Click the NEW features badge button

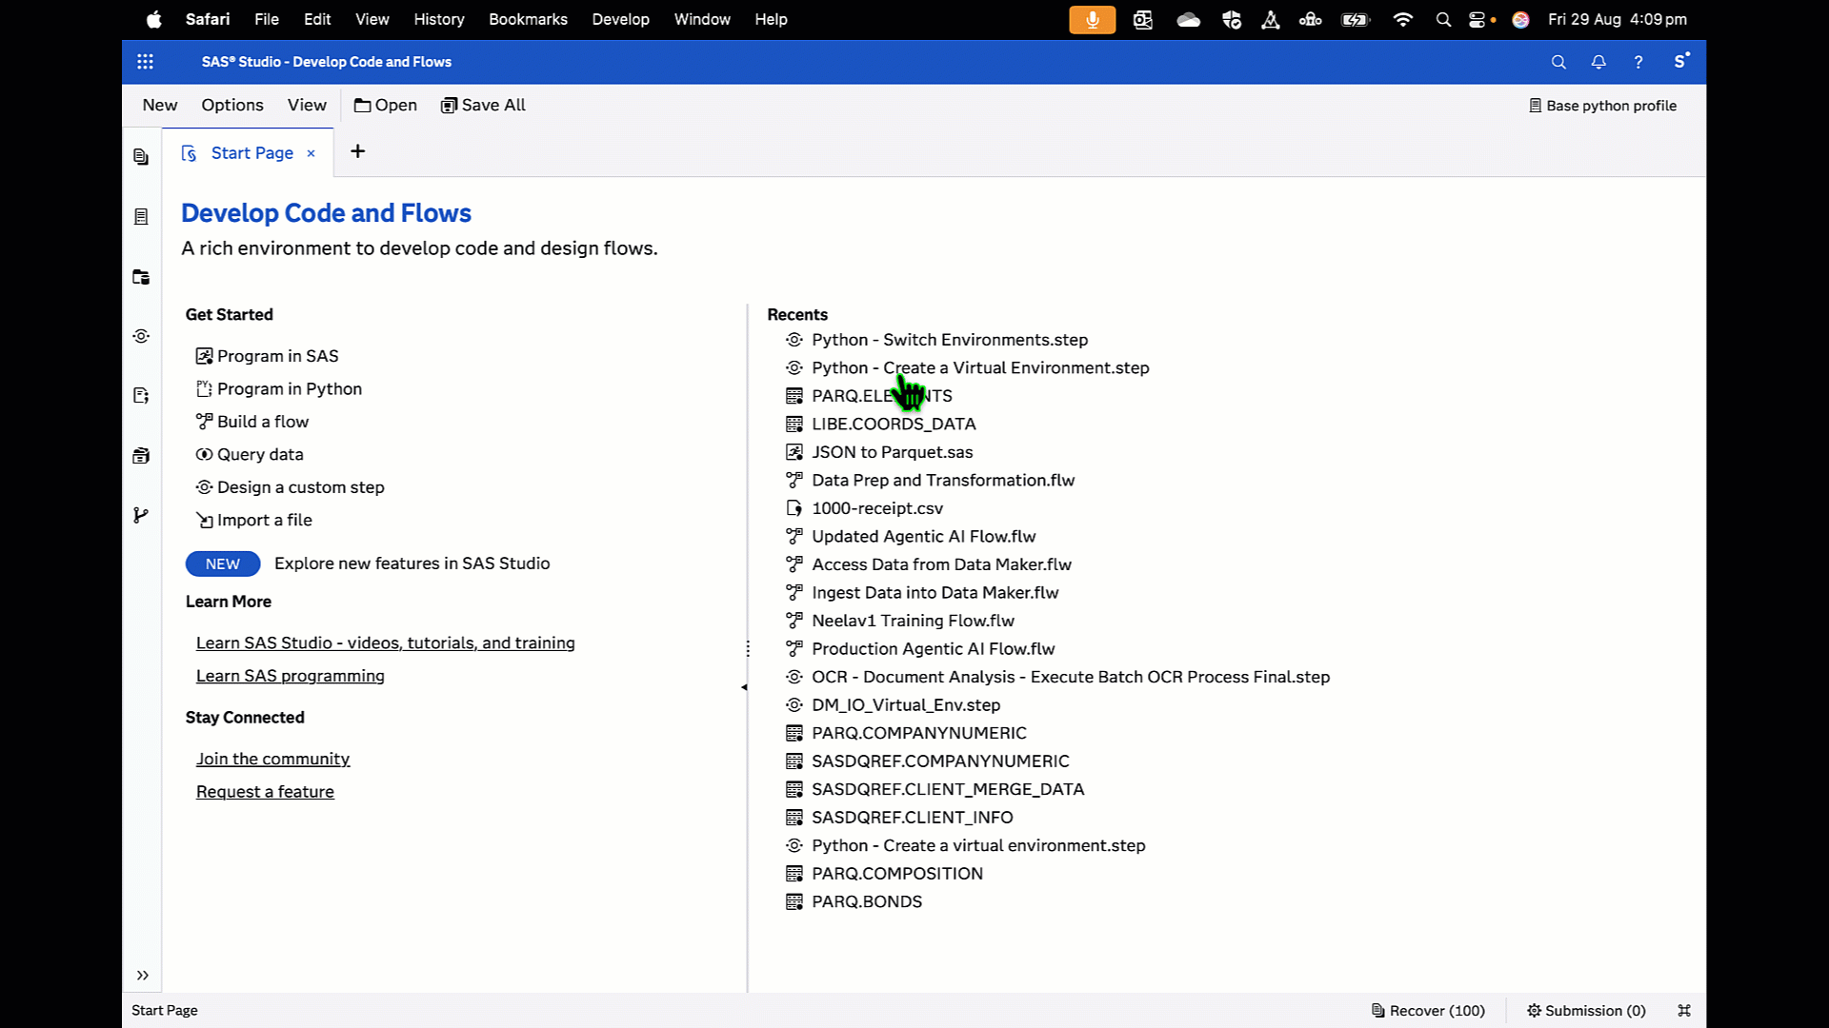(x=223, y=563)
